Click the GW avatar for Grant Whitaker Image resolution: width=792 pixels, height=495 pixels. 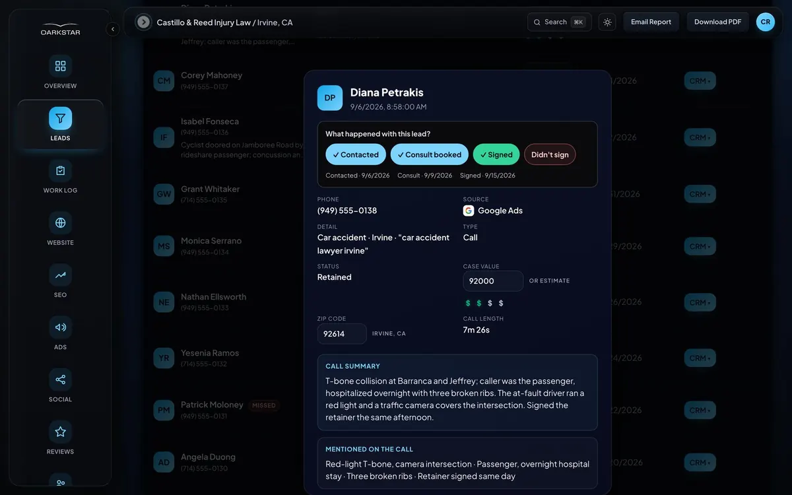click(164, 194)
